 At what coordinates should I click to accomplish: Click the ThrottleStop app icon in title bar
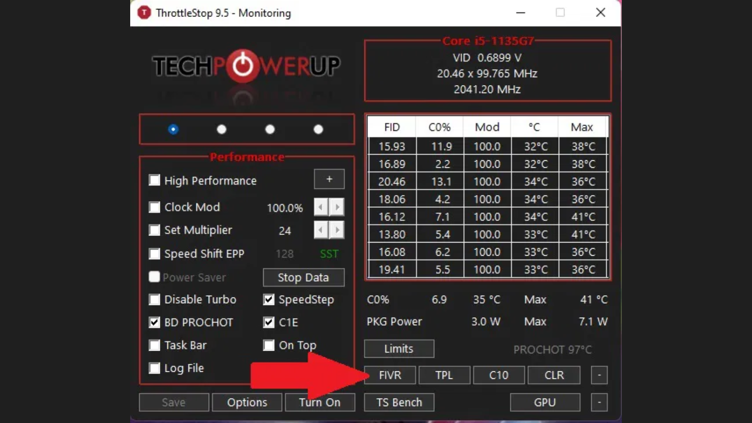click(144, 13)
